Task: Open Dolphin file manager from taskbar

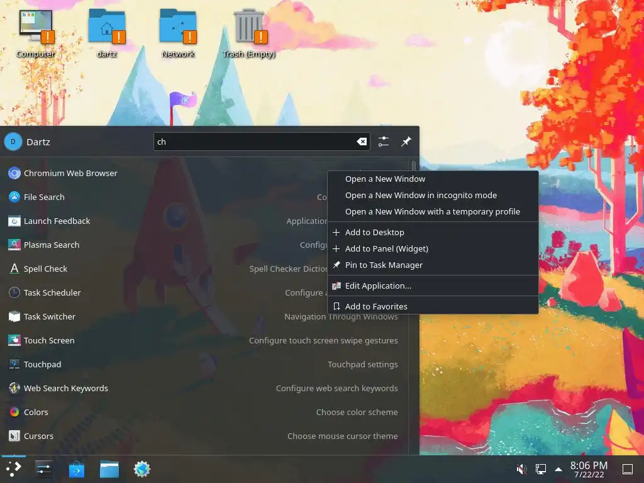Action: 109,469
